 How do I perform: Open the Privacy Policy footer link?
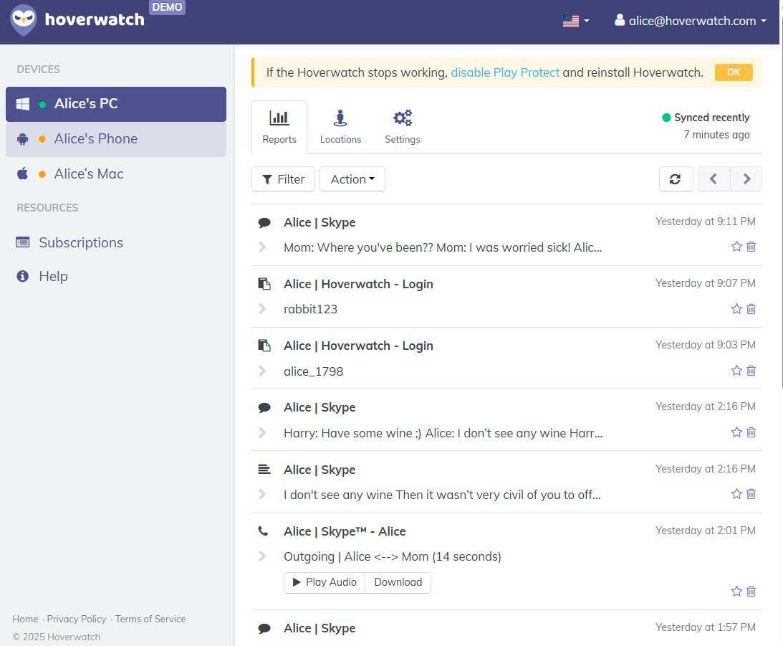click(77, 619)
